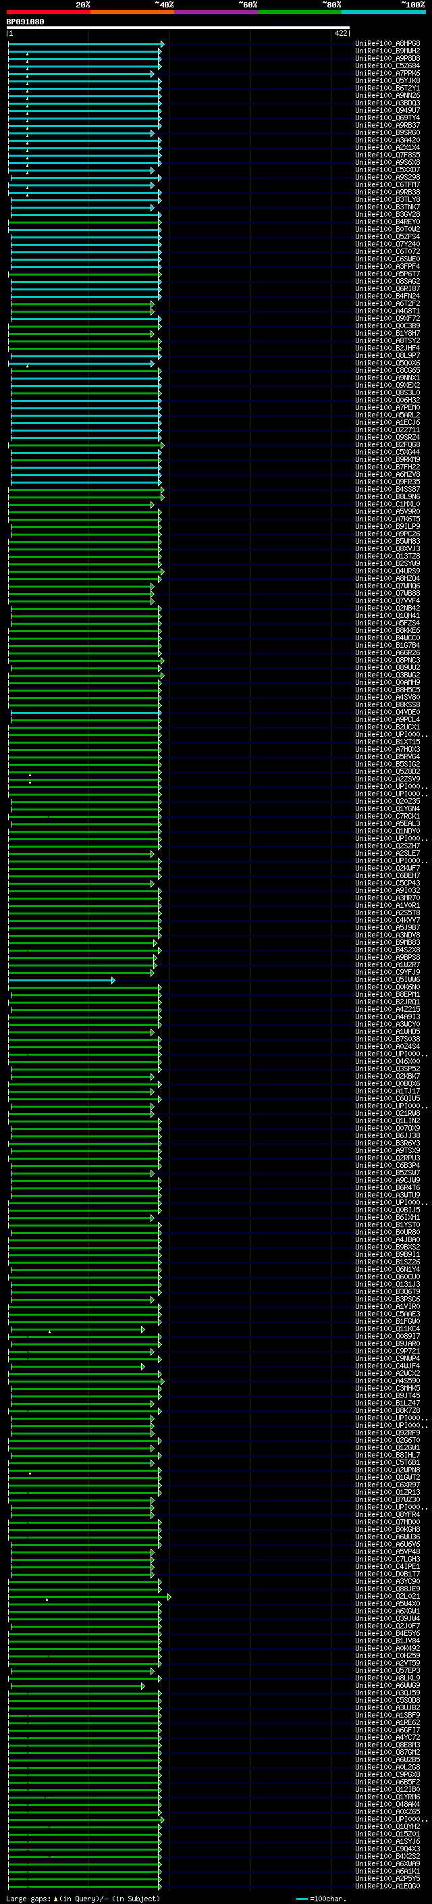The width and height of the screenshot is (432, 1904).
Task: Click the UniRef100_C4WJF4 label
Action: point(387,1366)
